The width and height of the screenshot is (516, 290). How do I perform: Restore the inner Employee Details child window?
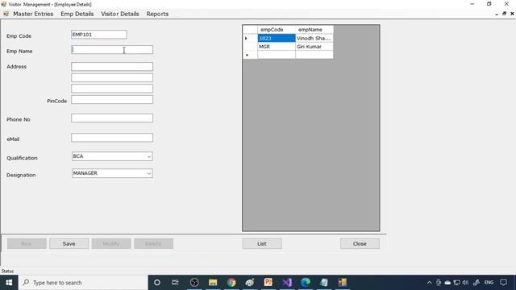(504, 14)
